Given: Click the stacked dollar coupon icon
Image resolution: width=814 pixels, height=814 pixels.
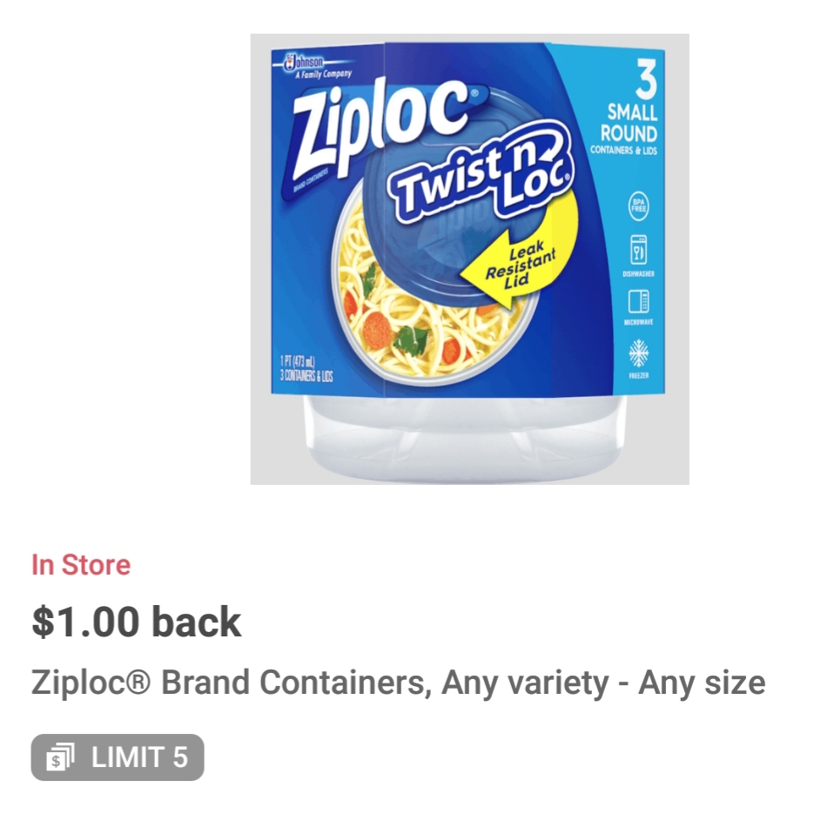Looking at the screenshot, I should (x=60, y=757).
